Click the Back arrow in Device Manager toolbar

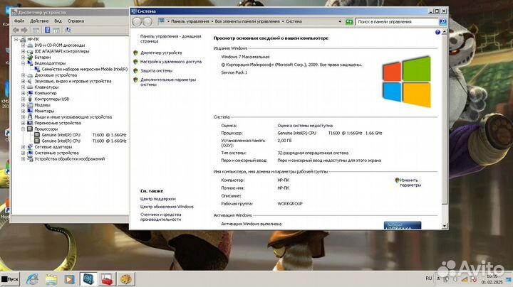click(16, 30)
